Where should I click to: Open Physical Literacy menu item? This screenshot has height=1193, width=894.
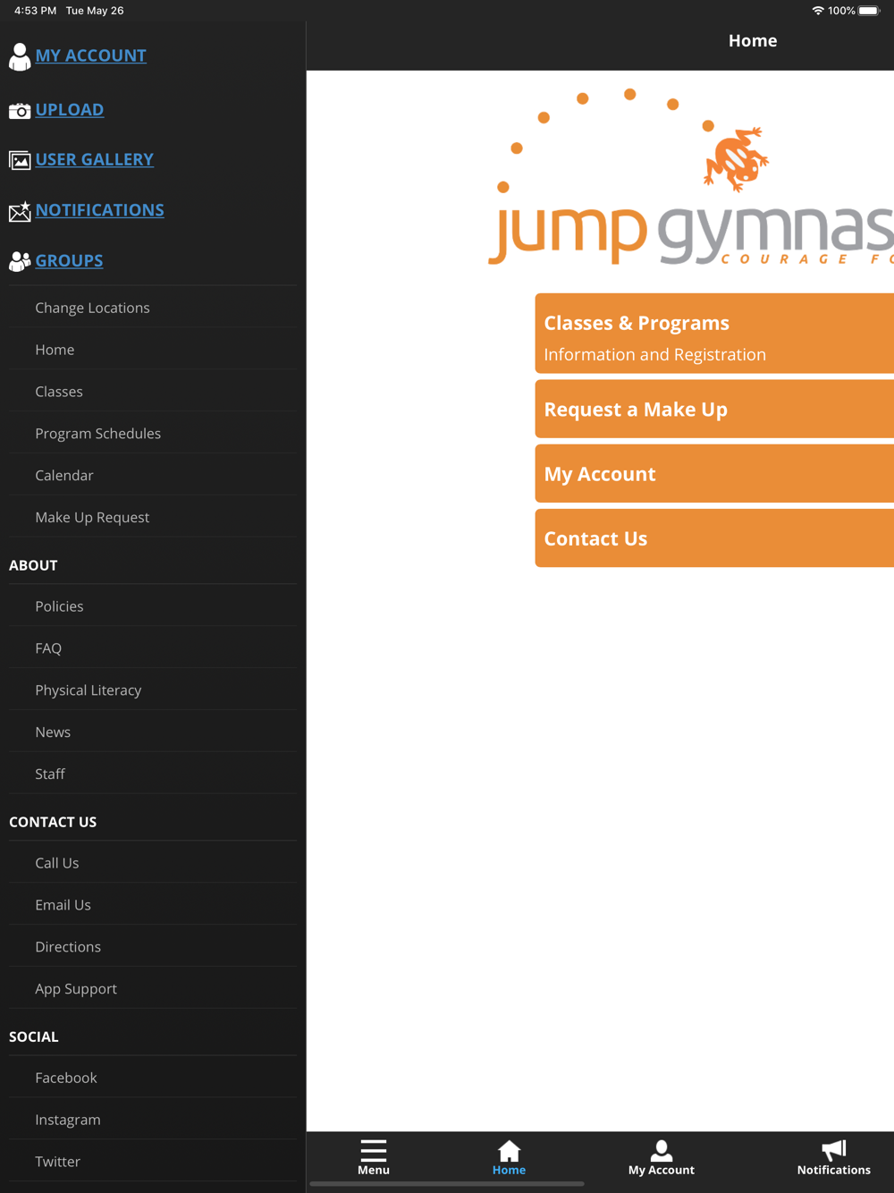153,690
